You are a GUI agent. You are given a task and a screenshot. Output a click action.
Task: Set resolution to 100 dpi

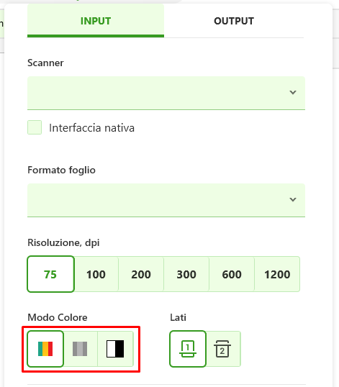(96, 274)
